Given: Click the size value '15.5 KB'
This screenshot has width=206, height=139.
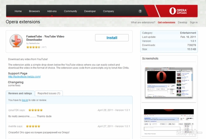Looking at the screenshot, I should (192, 49).
